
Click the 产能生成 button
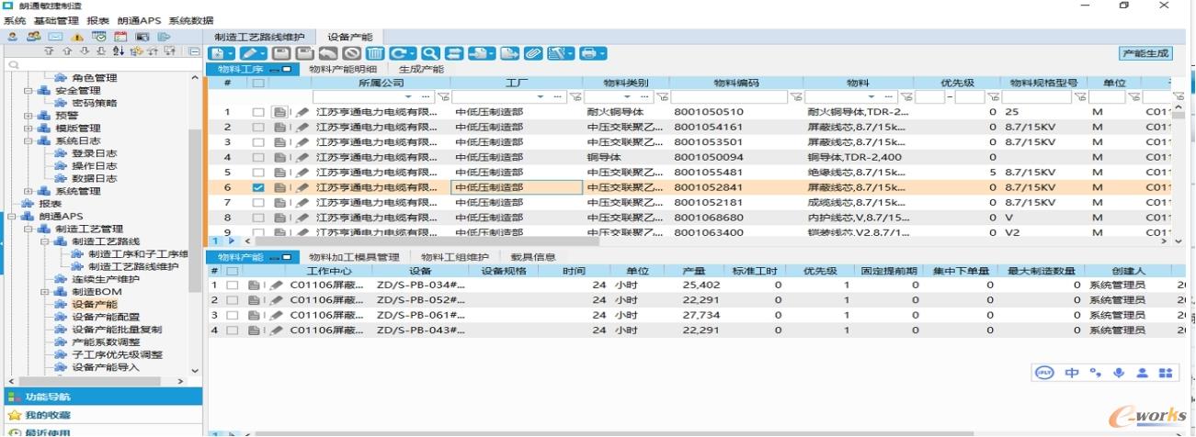click(x=1146, y=53)
